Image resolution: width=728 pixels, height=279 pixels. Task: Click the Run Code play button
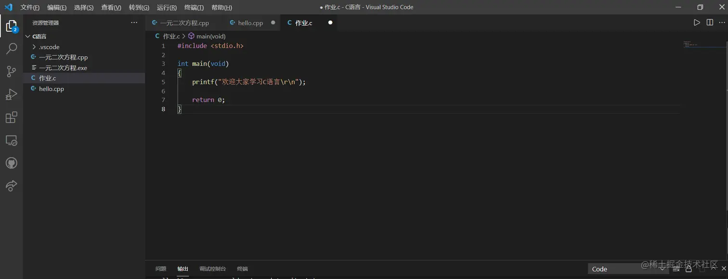coord(697,23)
